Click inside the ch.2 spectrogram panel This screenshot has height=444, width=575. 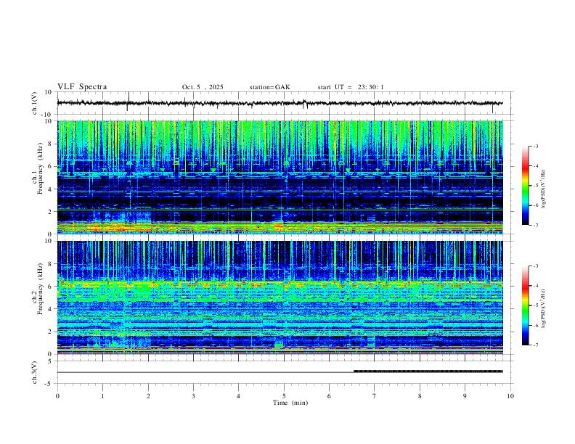(280, 297)
